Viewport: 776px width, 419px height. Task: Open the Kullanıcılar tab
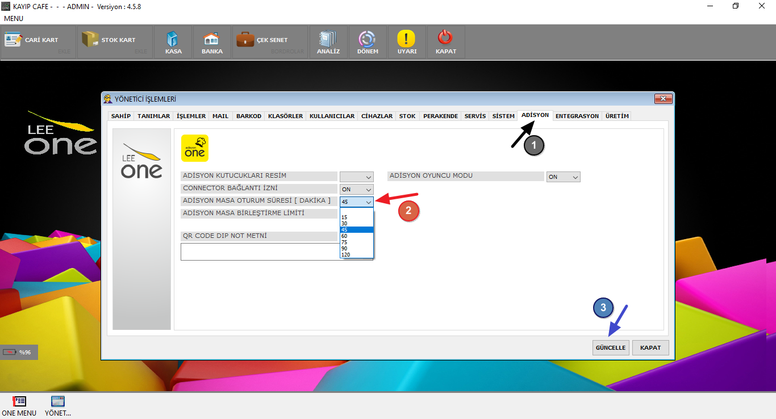332,116
